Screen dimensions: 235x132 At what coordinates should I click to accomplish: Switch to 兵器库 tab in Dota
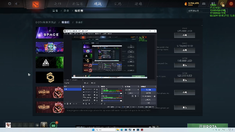pyautogui.click(x=78, y=4)
